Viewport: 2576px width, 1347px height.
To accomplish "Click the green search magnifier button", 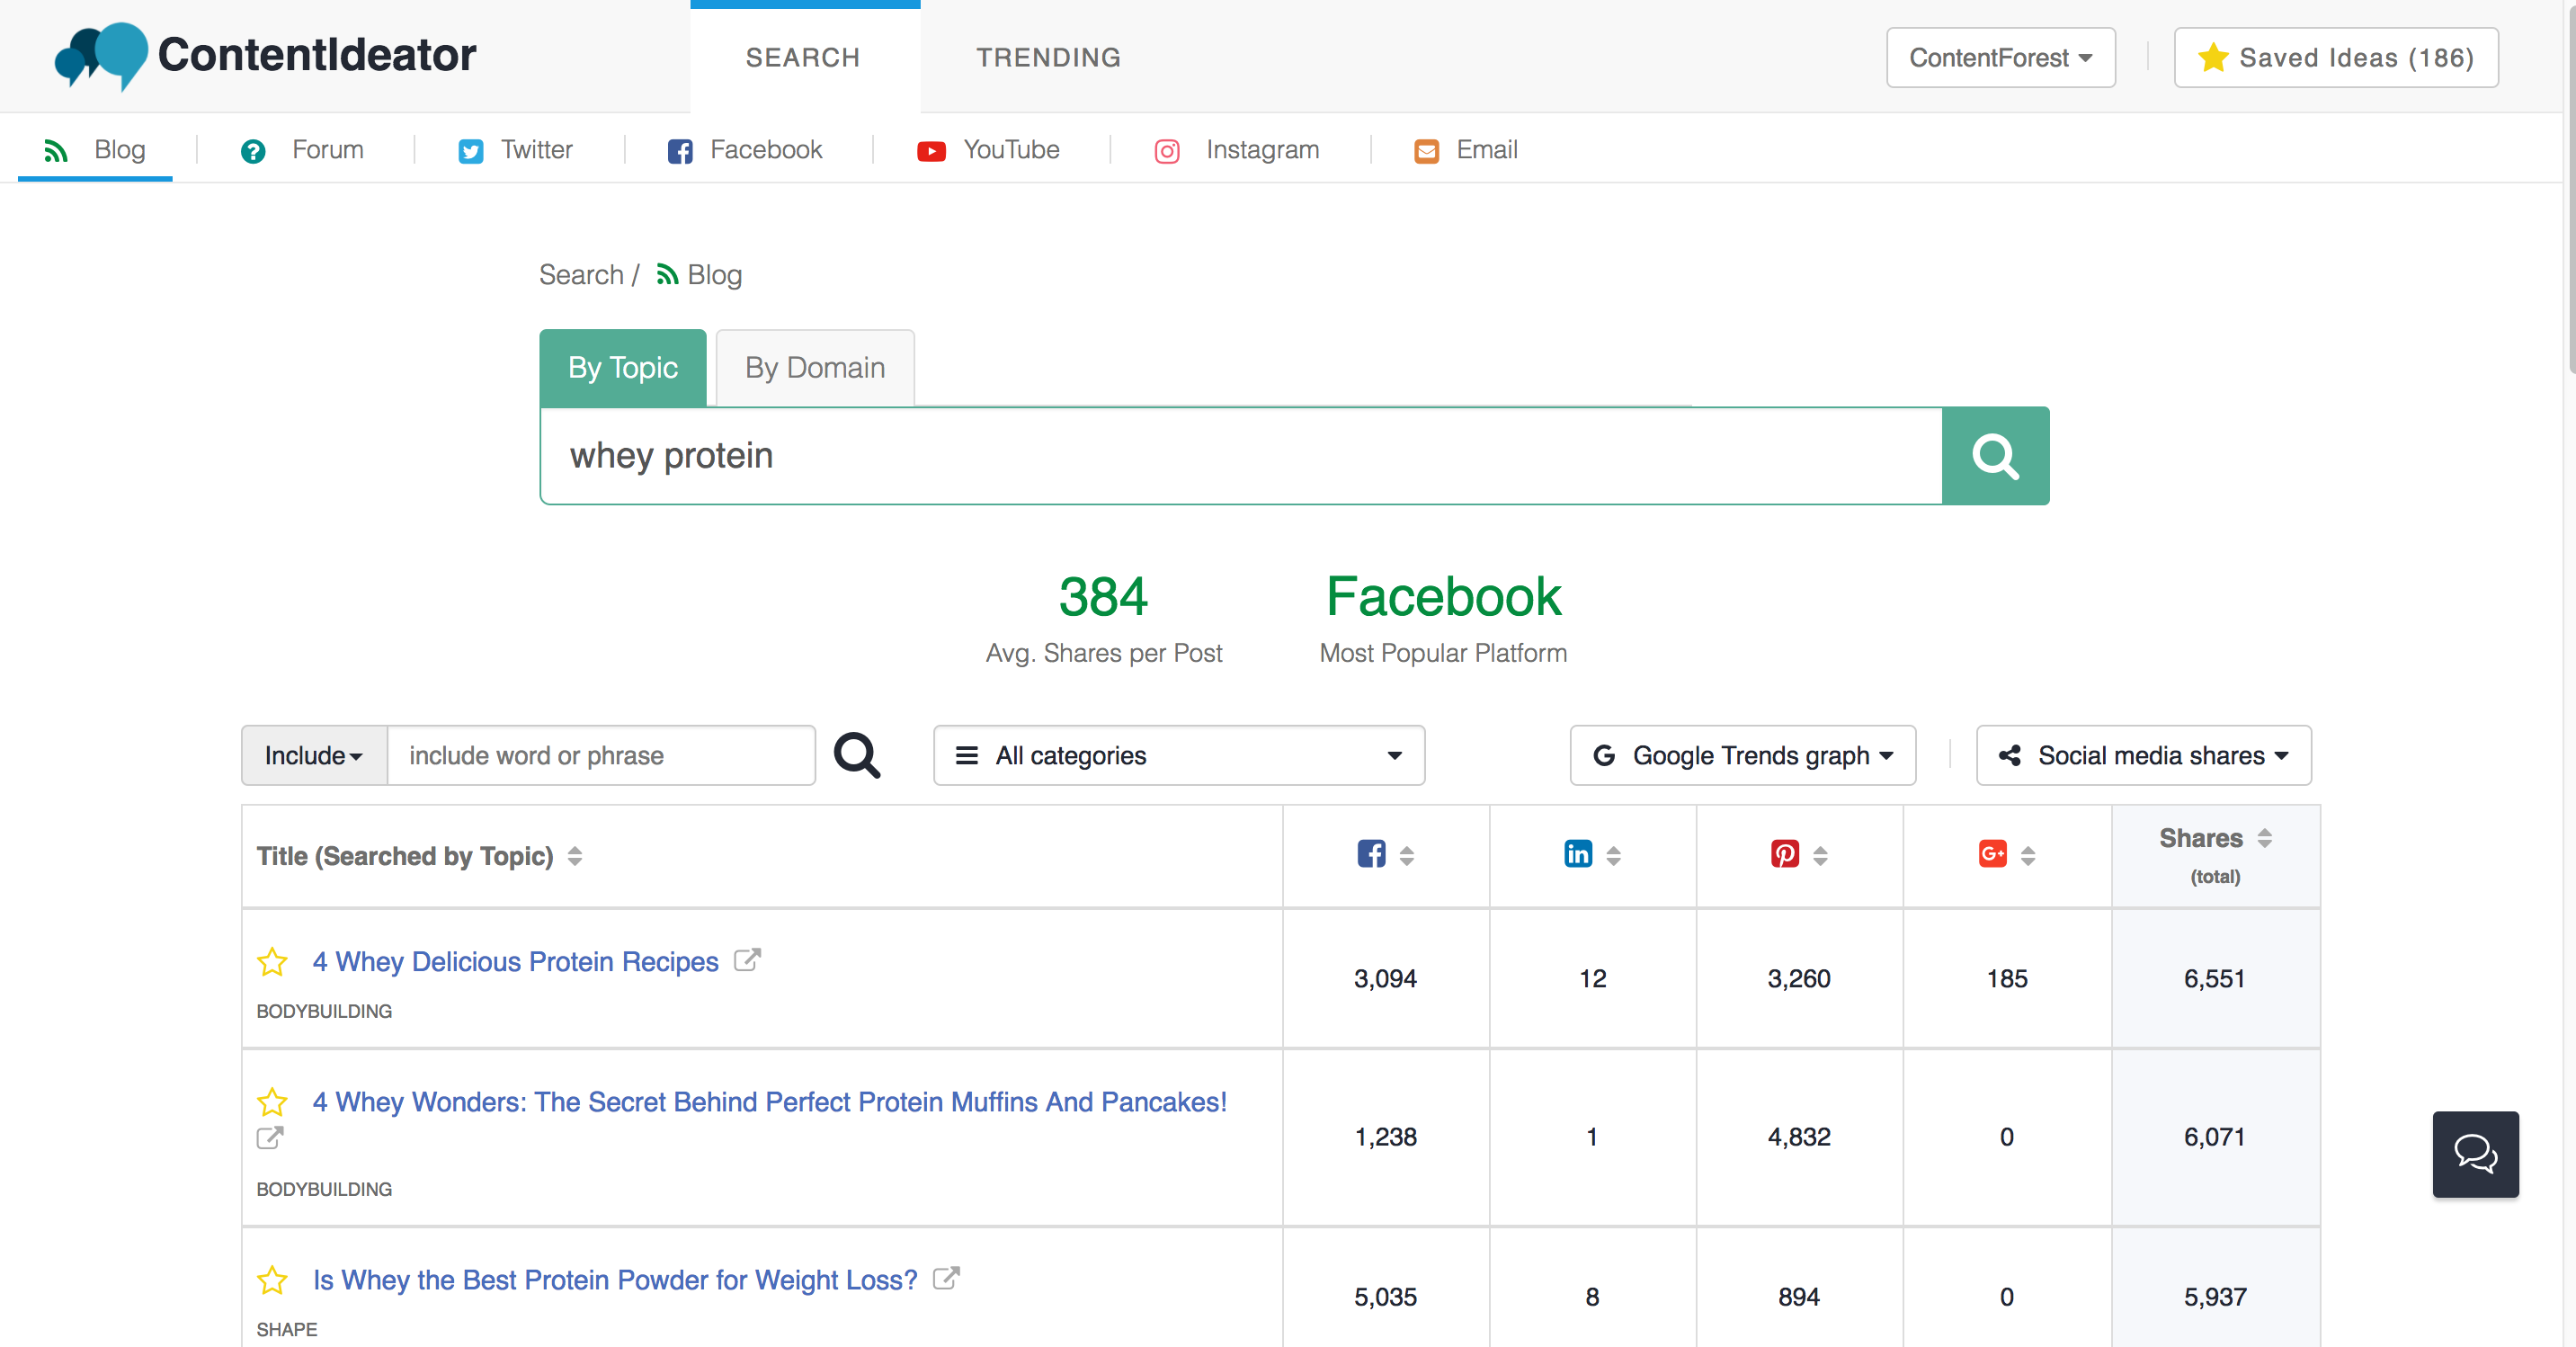I will pos(1994,456).
